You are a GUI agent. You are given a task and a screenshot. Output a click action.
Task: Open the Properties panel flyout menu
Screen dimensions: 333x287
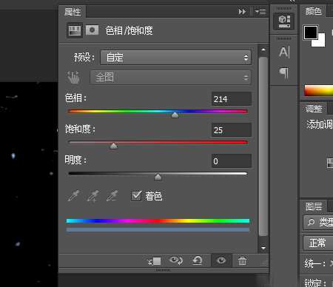[260, 12]
